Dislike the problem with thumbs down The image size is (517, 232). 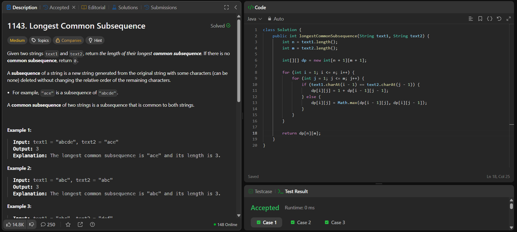[31, 224]
